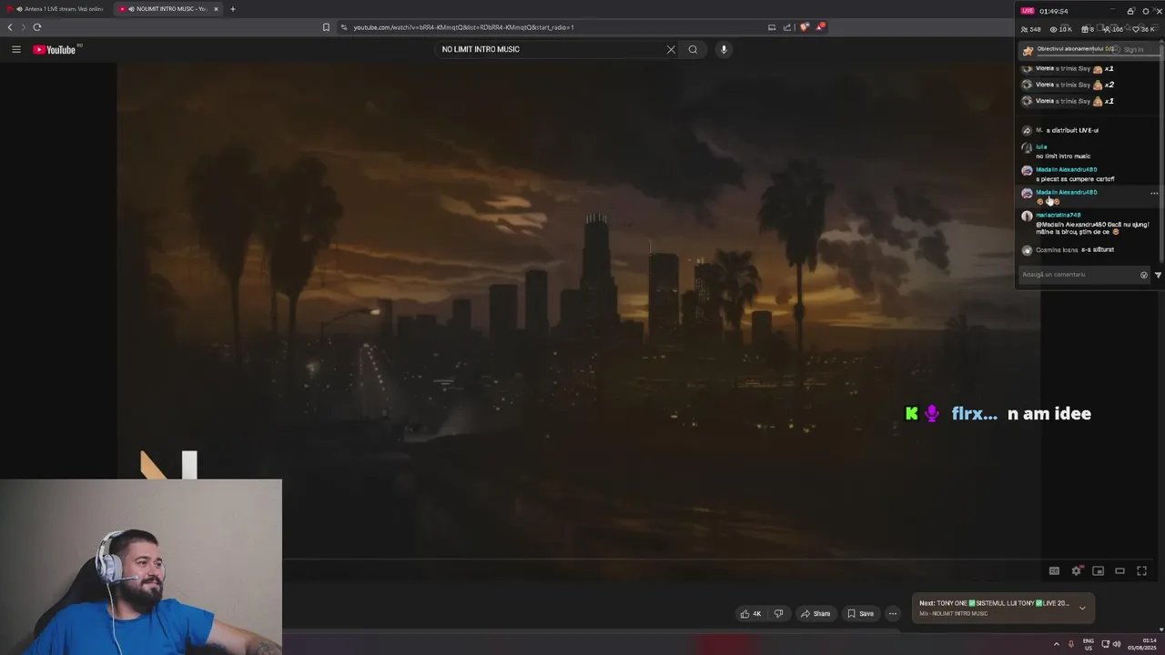The width and height of the screenshot is (1165, 655).
Task: Open more actions ellipsis under video
Action: pos(893,613)
